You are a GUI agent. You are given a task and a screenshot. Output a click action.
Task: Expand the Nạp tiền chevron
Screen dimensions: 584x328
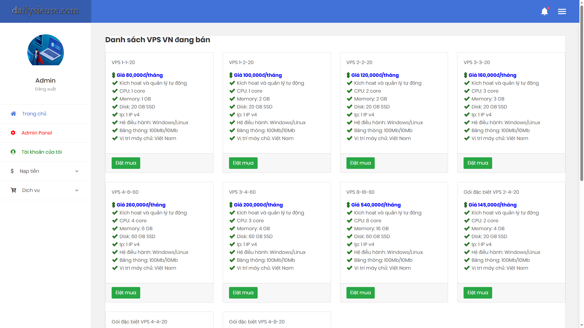pyautogui.click(x=77, y=171)
